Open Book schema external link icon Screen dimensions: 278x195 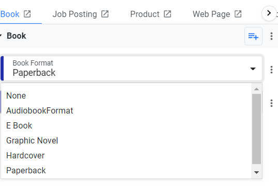click(27, 14)
